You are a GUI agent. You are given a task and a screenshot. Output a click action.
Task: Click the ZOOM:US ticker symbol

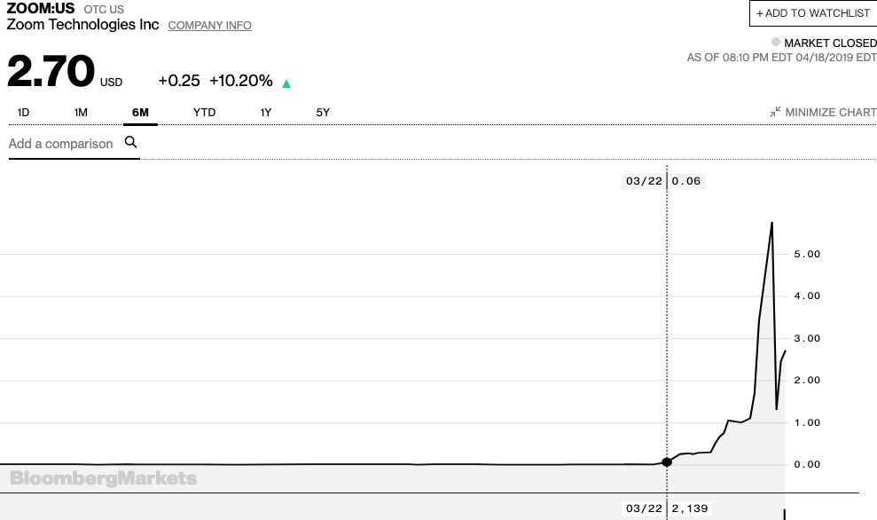41,9
